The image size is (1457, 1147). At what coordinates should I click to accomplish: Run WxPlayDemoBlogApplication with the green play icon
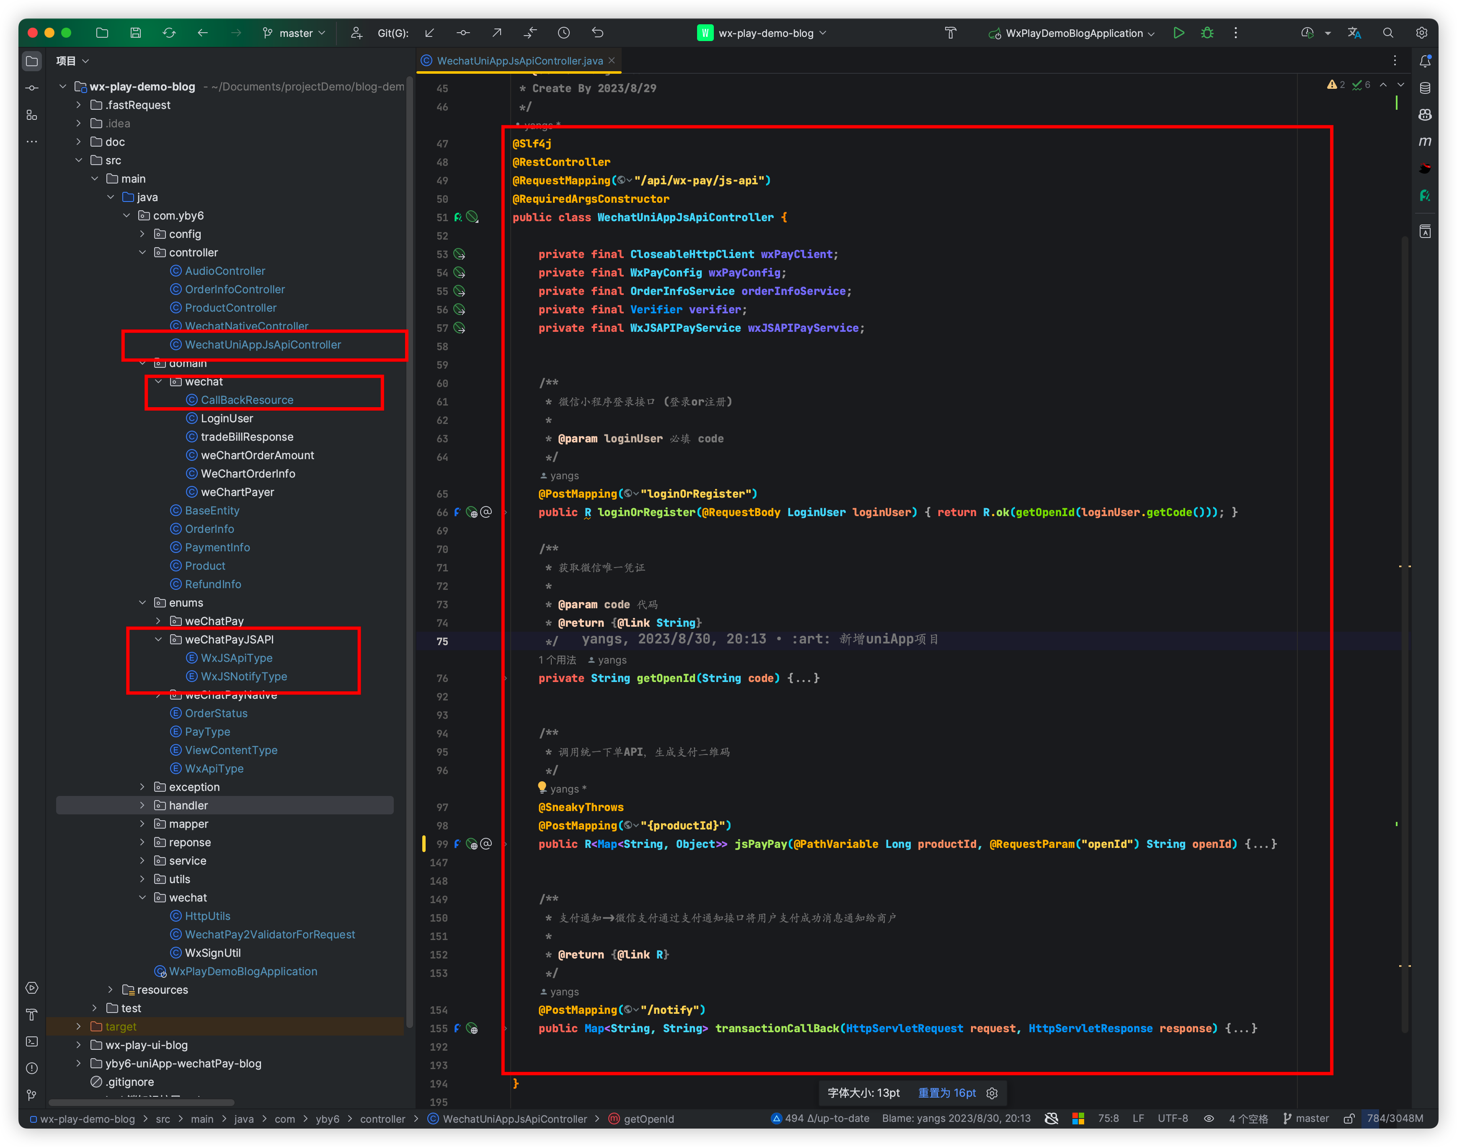(1178, 33)
